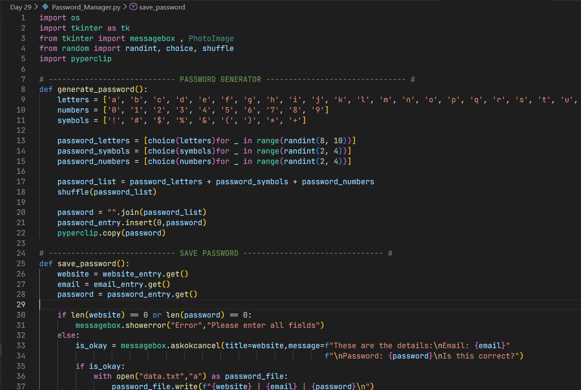Click 'password_entry.insert' on line 21
The height and width of the screenshot is (390, 581).
tap(105, 223)
